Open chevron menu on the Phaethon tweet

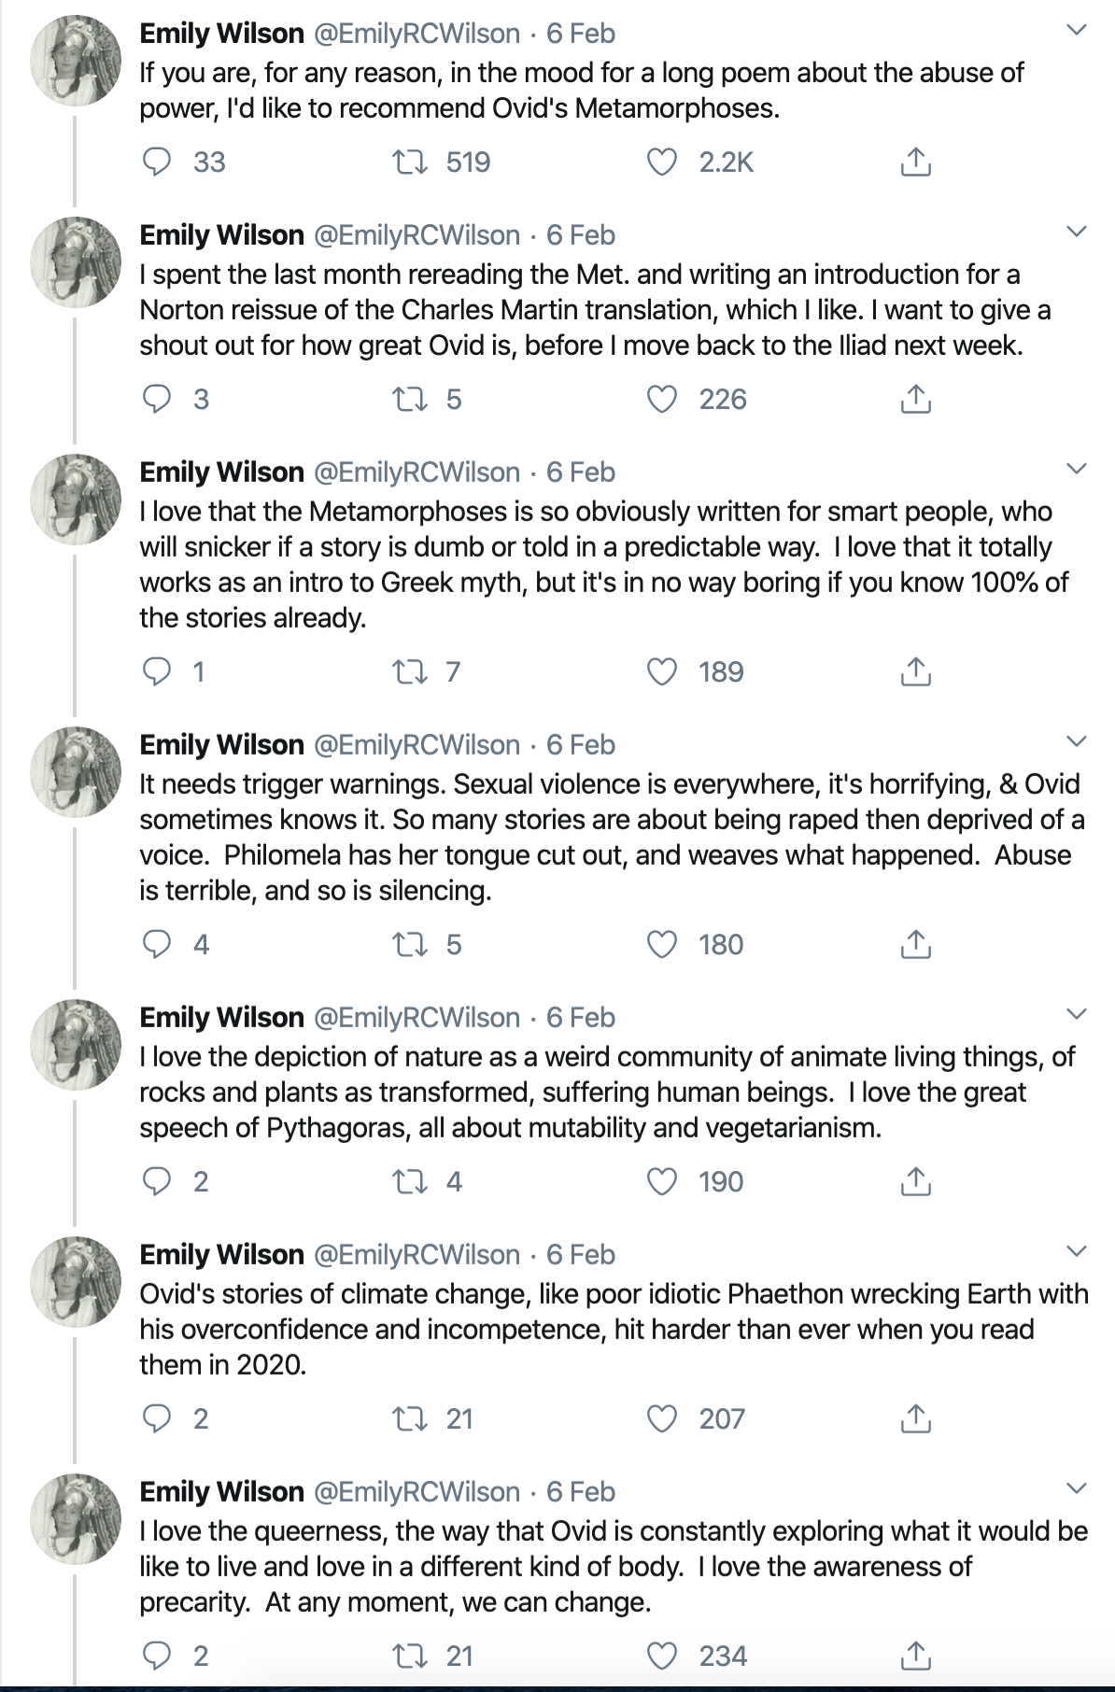coord(1077,1252)
